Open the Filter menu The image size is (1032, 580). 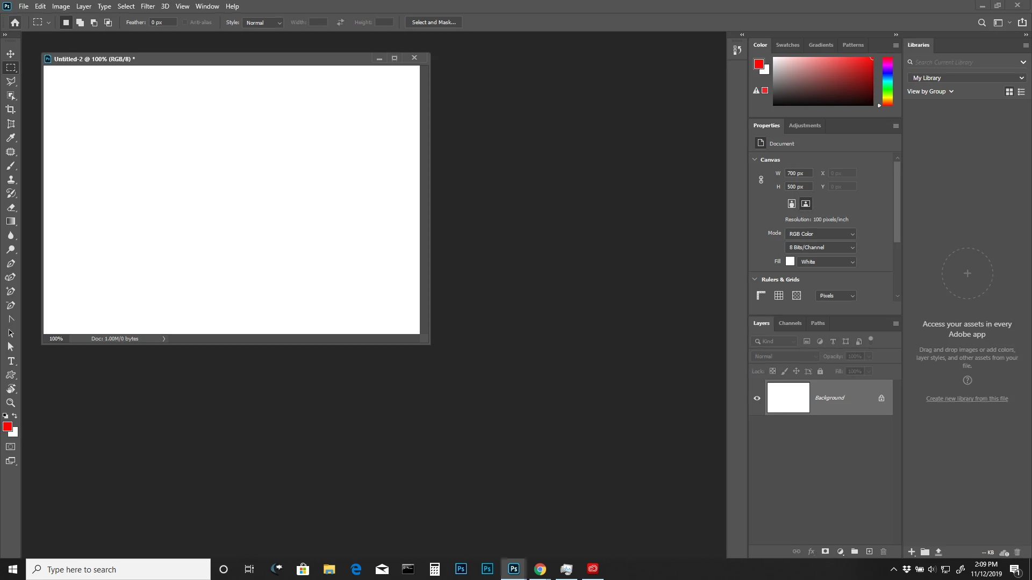[147, 6]
